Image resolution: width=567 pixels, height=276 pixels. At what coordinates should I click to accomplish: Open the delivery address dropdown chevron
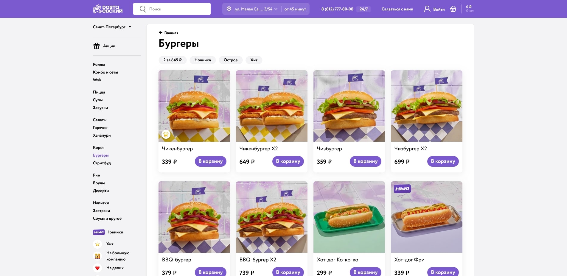276,9
